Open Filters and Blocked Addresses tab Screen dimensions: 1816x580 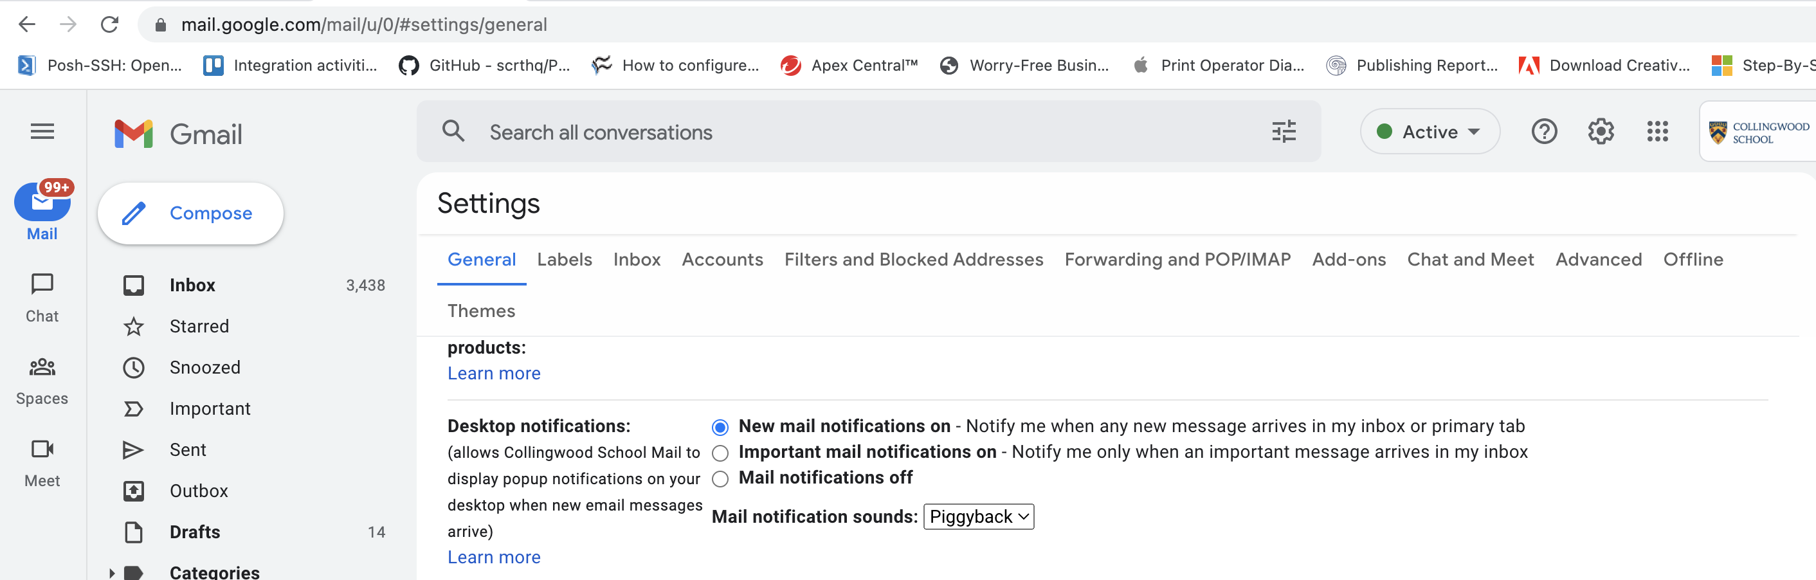[x=914, y=259]
